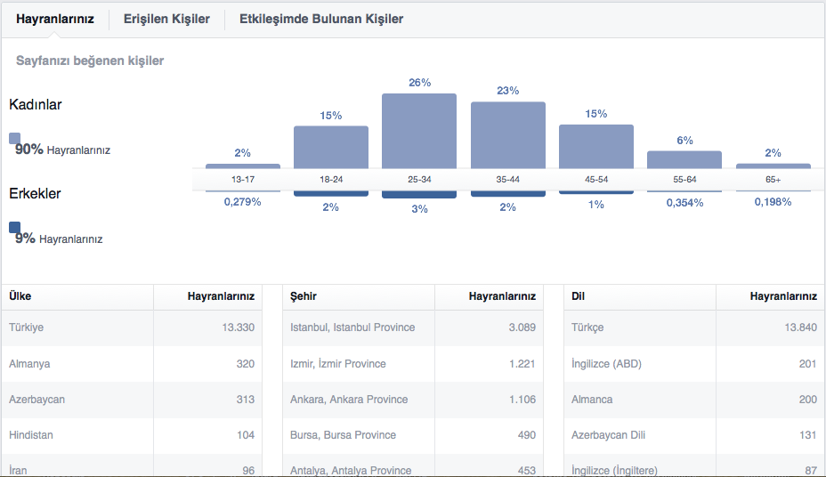This screenshot has width=826, height=477.
Task: Click the 45-54 women bar showing 15%
Action: 596,147
